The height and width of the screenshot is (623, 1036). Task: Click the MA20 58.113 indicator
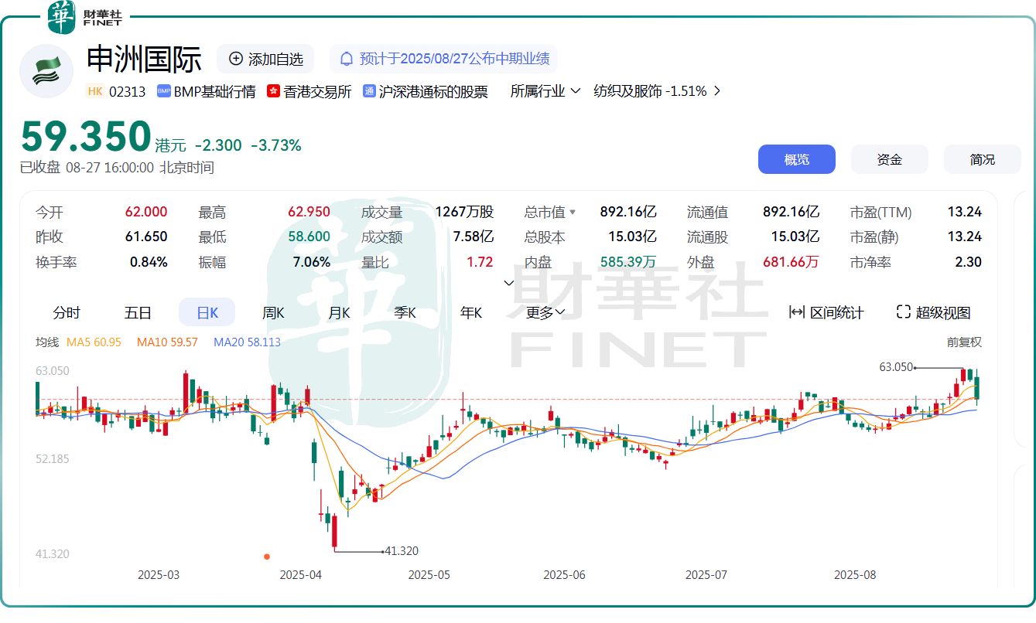(x=248, y=342)
